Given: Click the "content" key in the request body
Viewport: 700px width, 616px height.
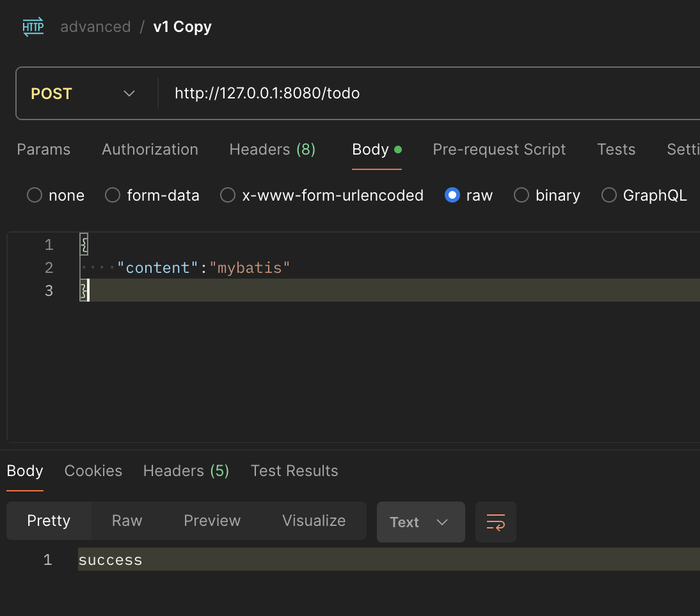Looking at the screenshot, I should pyautogui.click(x=157, y=268).
